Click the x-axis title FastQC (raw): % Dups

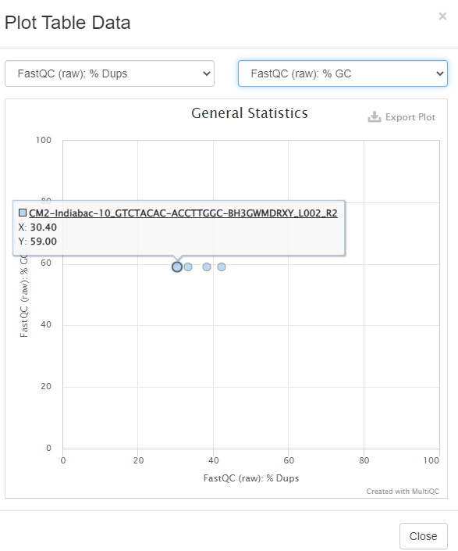251,478
